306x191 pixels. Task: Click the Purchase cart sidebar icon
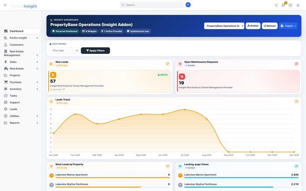click(6, 82)
